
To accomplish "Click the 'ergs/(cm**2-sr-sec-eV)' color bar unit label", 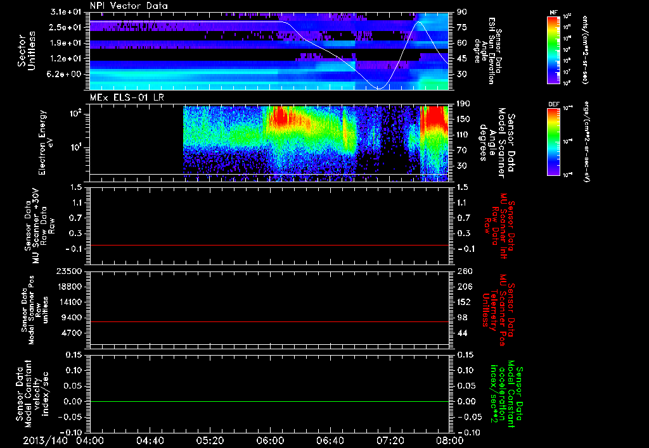I will click(x=586, y=142).
